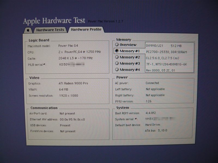
Task: Switch to the Hardware Tests tab
Action: (50, 30)
